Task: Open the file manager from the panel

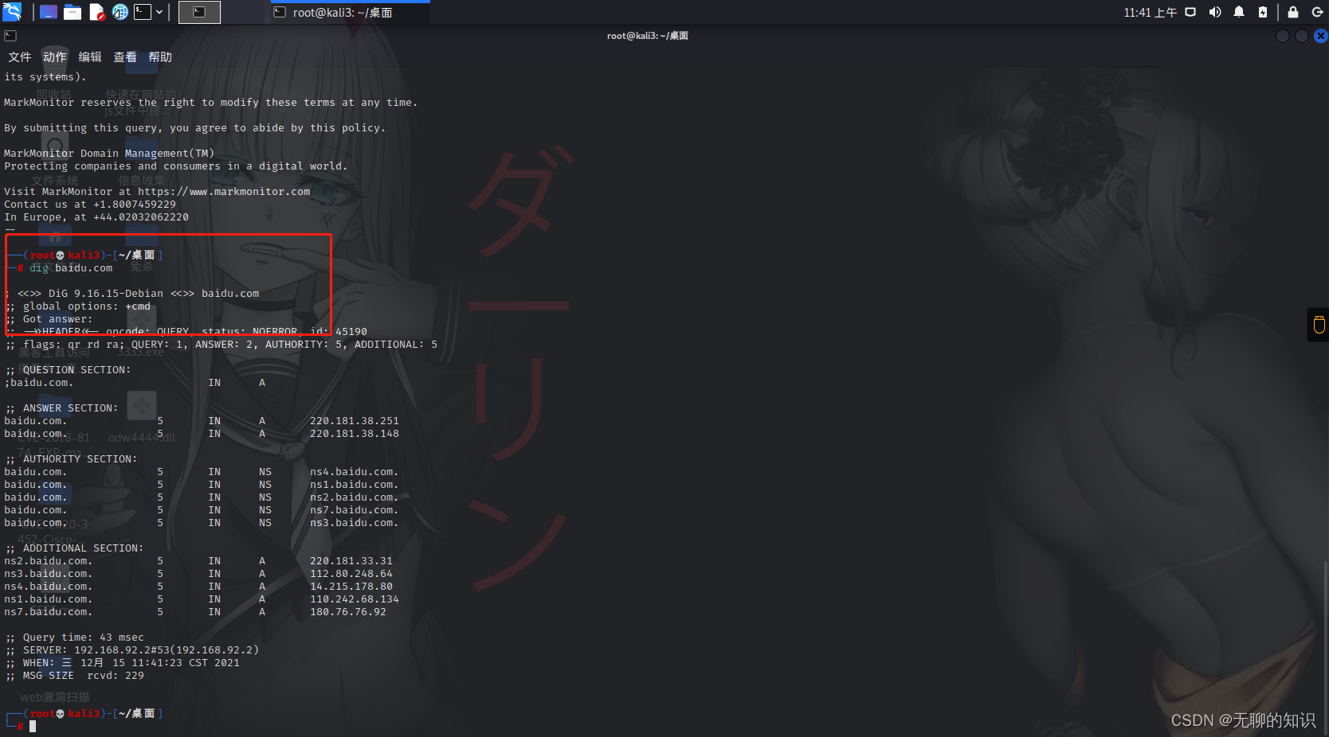Action: coord(73,12)
